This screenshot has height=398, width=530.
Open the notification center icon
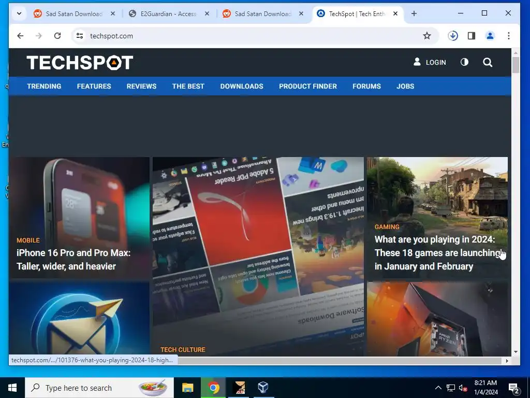click(x=514, y=388)
